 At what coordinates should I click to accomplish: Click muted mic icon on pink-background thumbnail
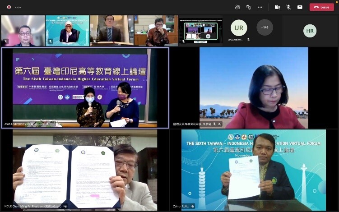click(x=6, y=41)
